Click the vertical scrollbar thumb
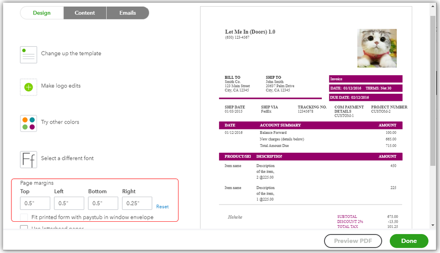Viewport: 440px width, 253px height. (433, 91)
